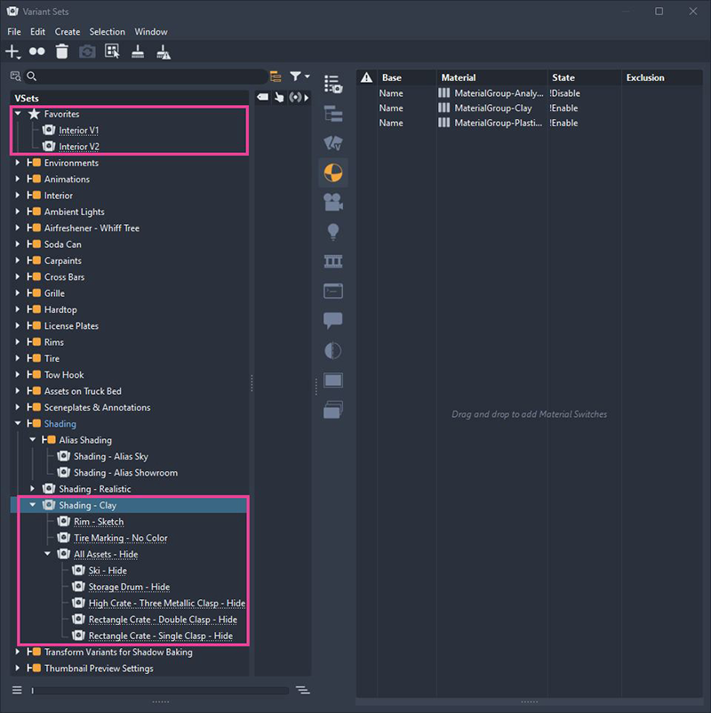Open the movie camera sidebar tab
The image size is (711, 713).
coord(333,203)
